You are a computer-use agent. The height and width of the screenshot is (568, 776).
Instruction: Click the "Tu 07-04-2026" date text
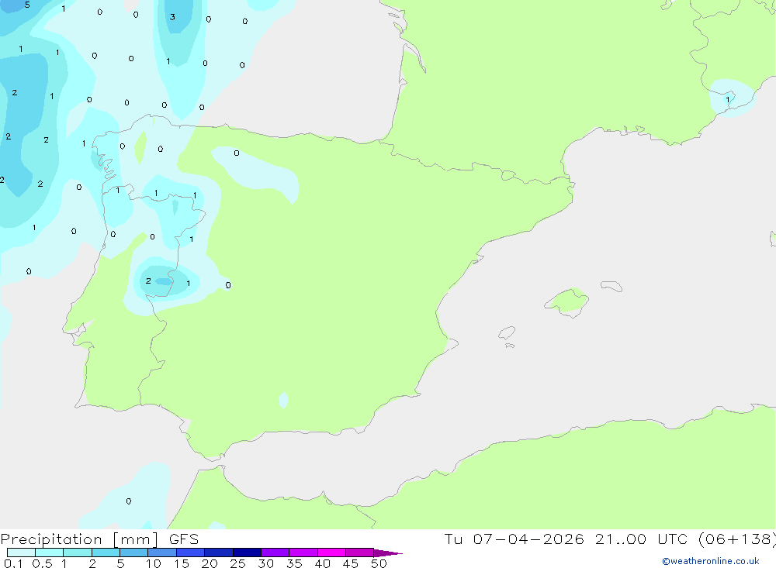pyautogui.click(x=514, y=539)
